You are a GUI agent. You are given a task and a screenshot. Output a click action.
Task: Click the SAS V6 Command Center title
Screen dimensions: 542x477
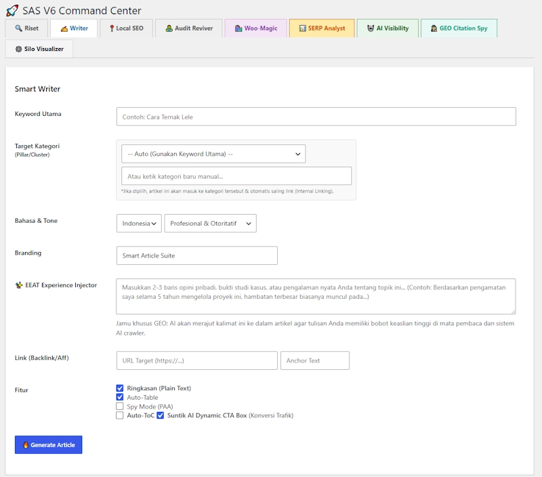click(82, 11)
